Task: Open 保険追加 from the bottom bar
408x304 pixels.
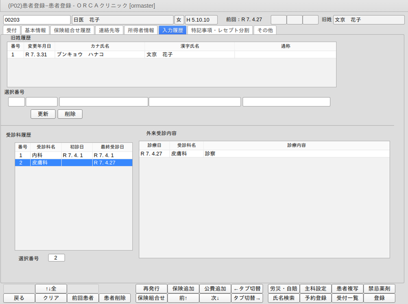Action: click(x=183, y=289)
